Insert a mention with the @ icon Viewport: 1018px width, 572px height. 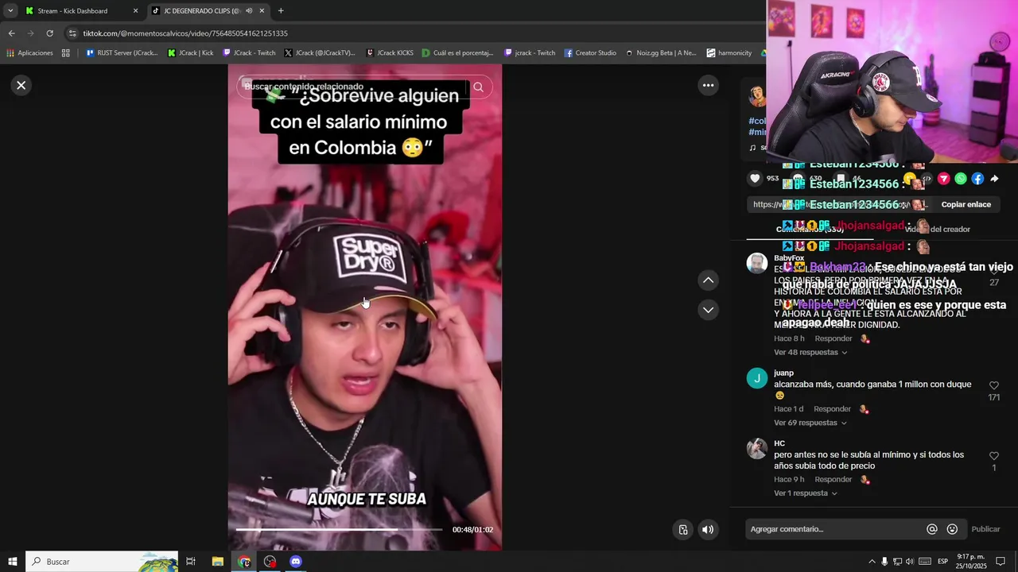coord(932,529)
